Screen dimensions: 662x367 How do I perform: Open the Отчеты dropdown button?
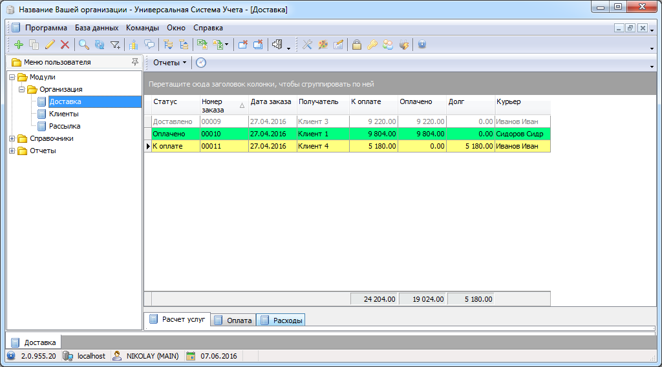(x=170, y=63)
